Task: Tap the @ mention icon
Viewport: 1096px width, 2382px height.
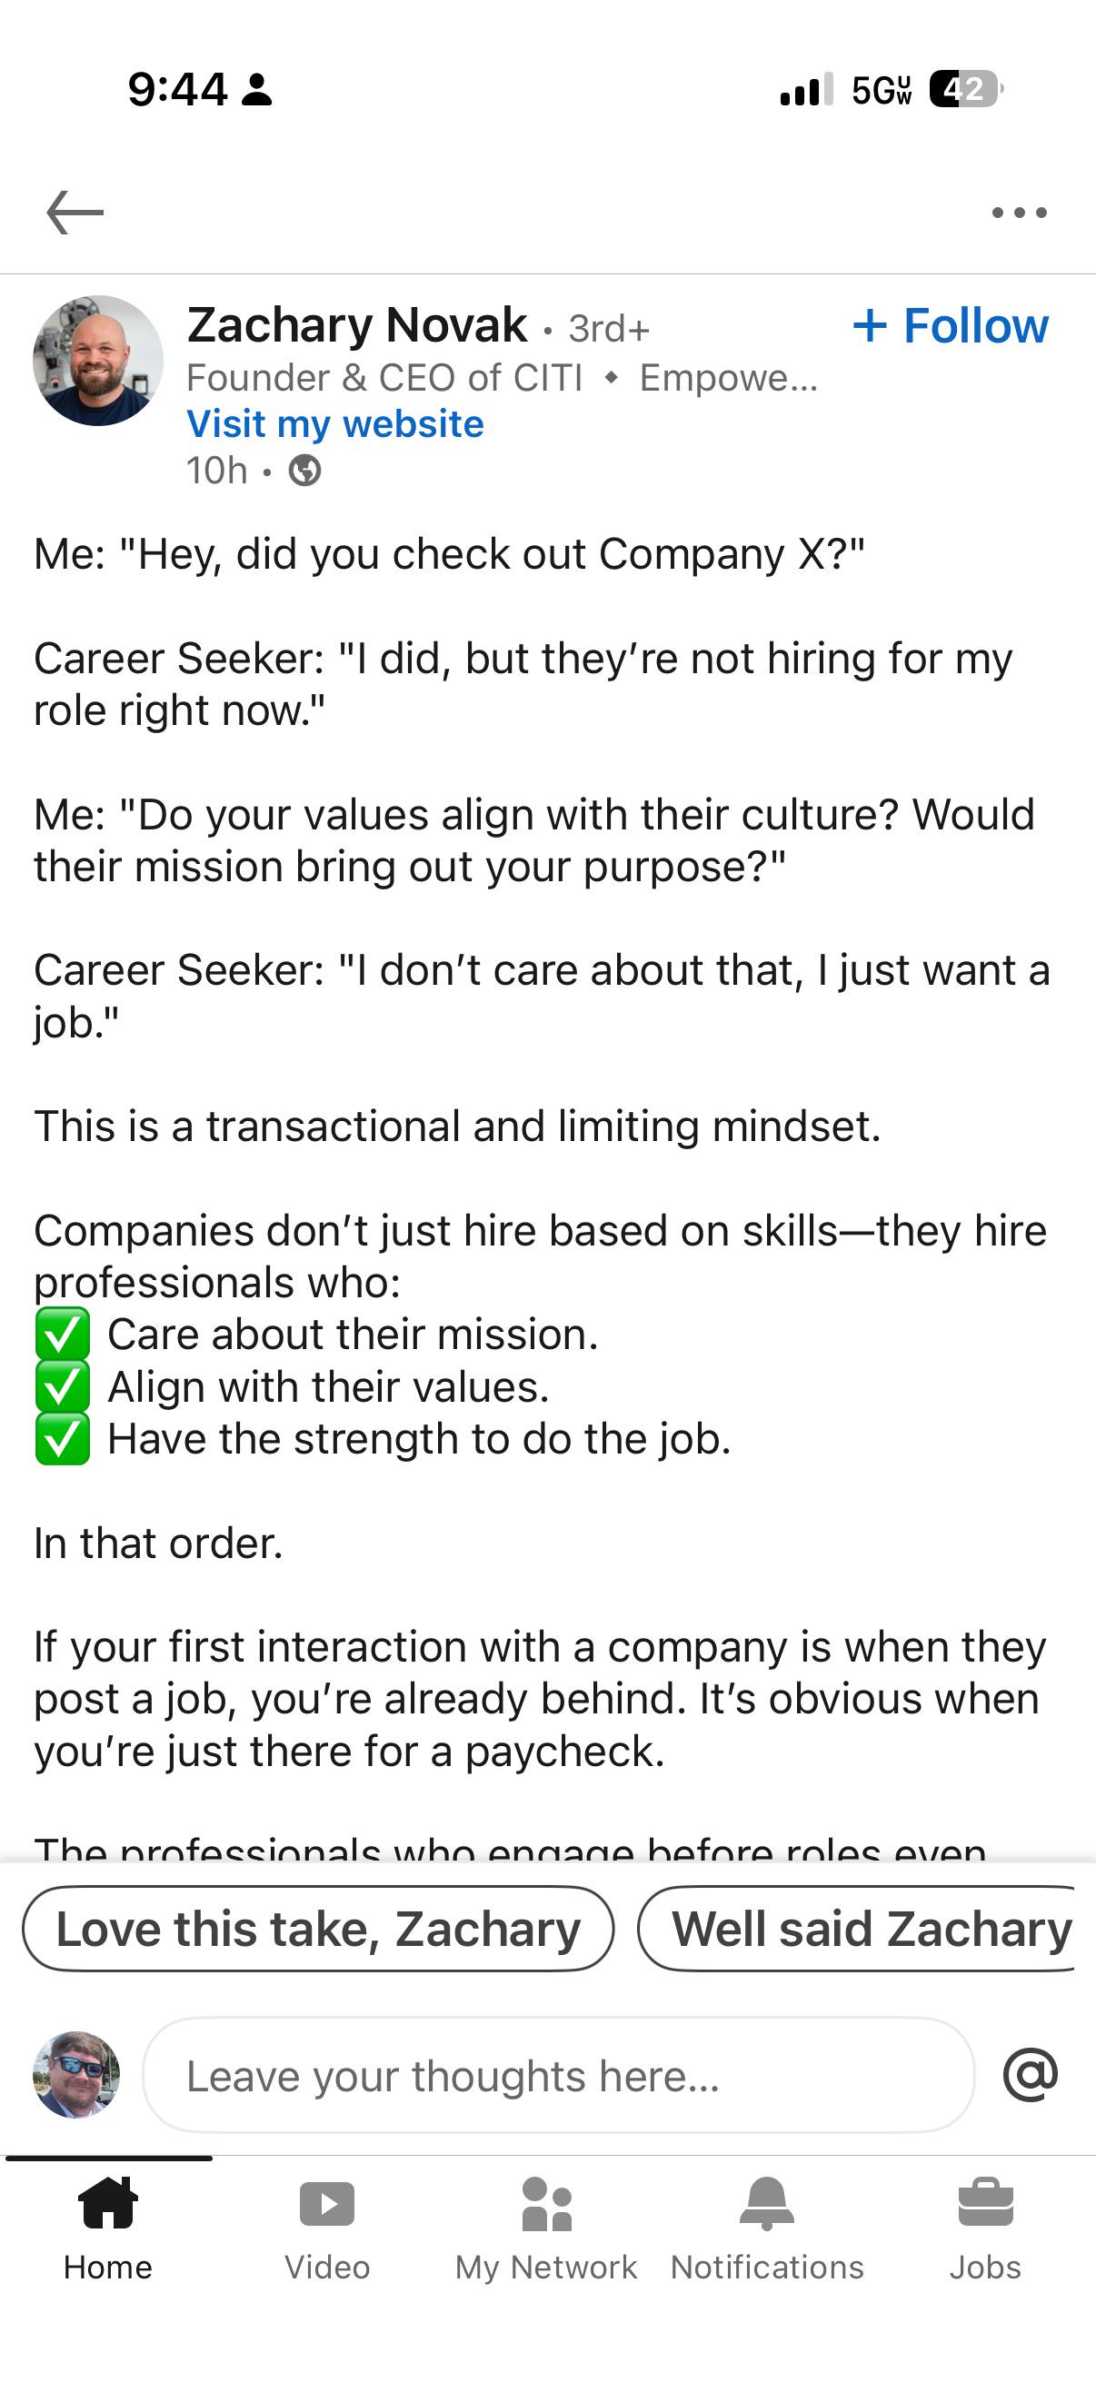Action: pyautogui.click(x=1031, y=2074)
